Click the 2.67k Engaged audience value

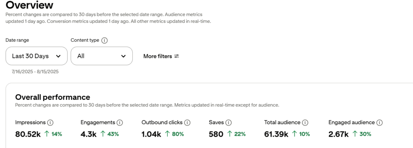pos(338,134)
